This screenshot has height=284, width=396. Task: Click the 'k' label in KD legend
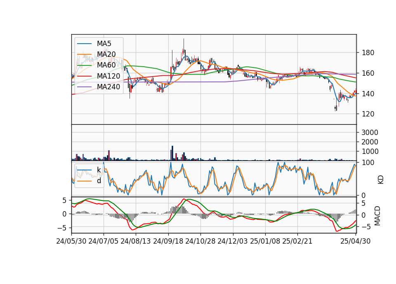pos(99,170)
